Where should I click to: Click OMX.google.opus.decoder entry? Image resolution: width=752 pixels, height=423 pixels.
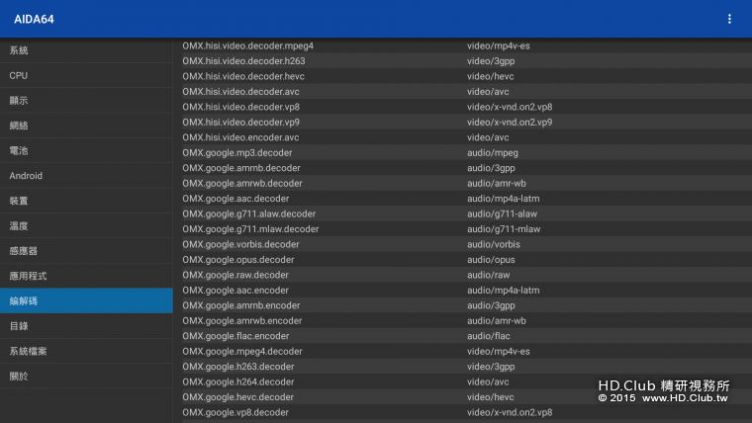pos(467,260)
